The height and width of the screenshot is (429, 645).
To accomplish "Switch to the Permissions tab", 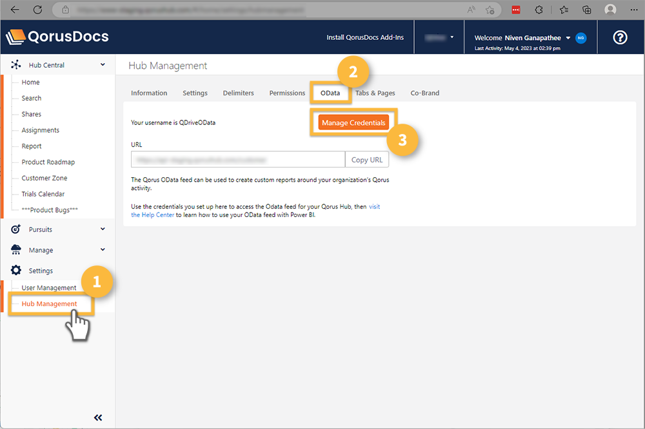I will (x=287, y=93).
